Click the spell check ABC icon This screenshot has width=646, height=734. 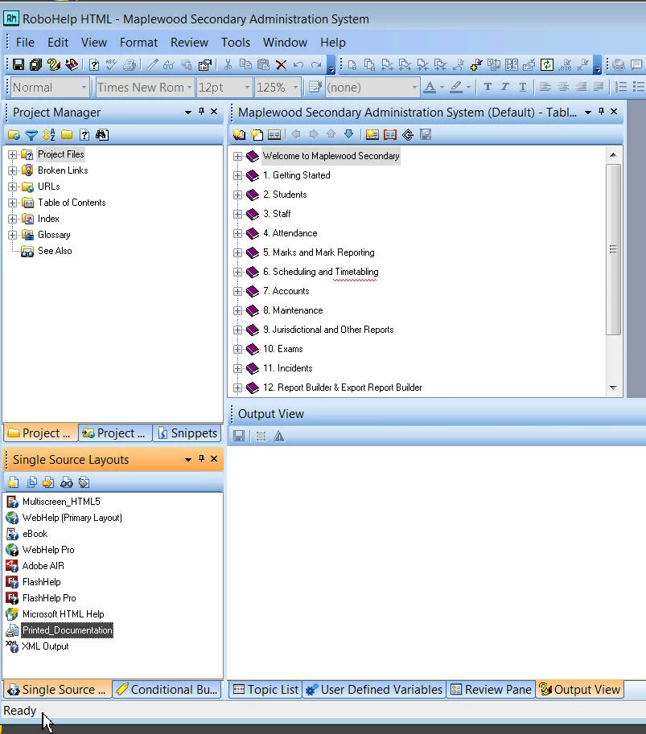112,64
